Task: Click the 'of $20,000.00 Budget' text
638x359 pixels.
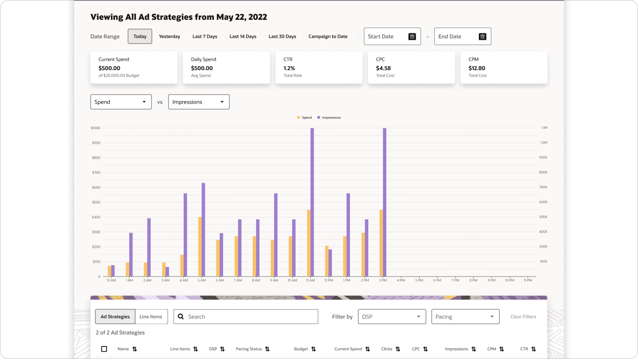Action: click(x=119, y=76)
